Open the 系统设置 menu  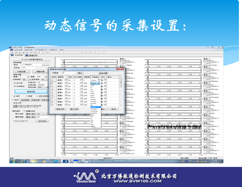pyautogui.click(x=18, y=50)
